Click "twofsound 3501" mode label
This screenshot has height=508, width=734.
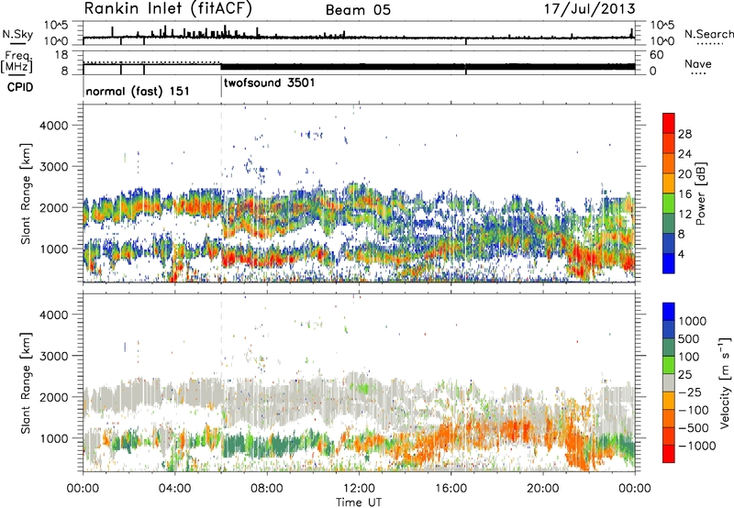[269, 83]
